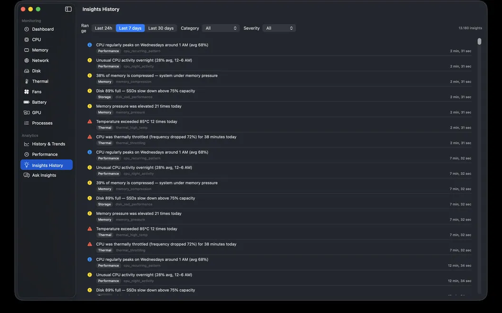Click the Battery icon in sidebar
502x313 pixels.
coord(27,102)
